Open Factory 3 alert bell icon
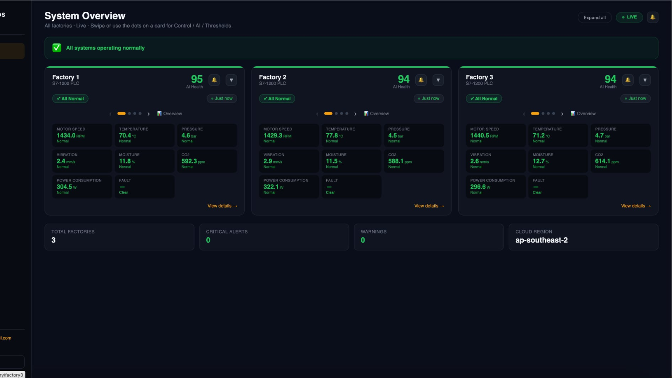Viewport: 672px width, 378px height. pyautogui.click(x=627, y=80)
